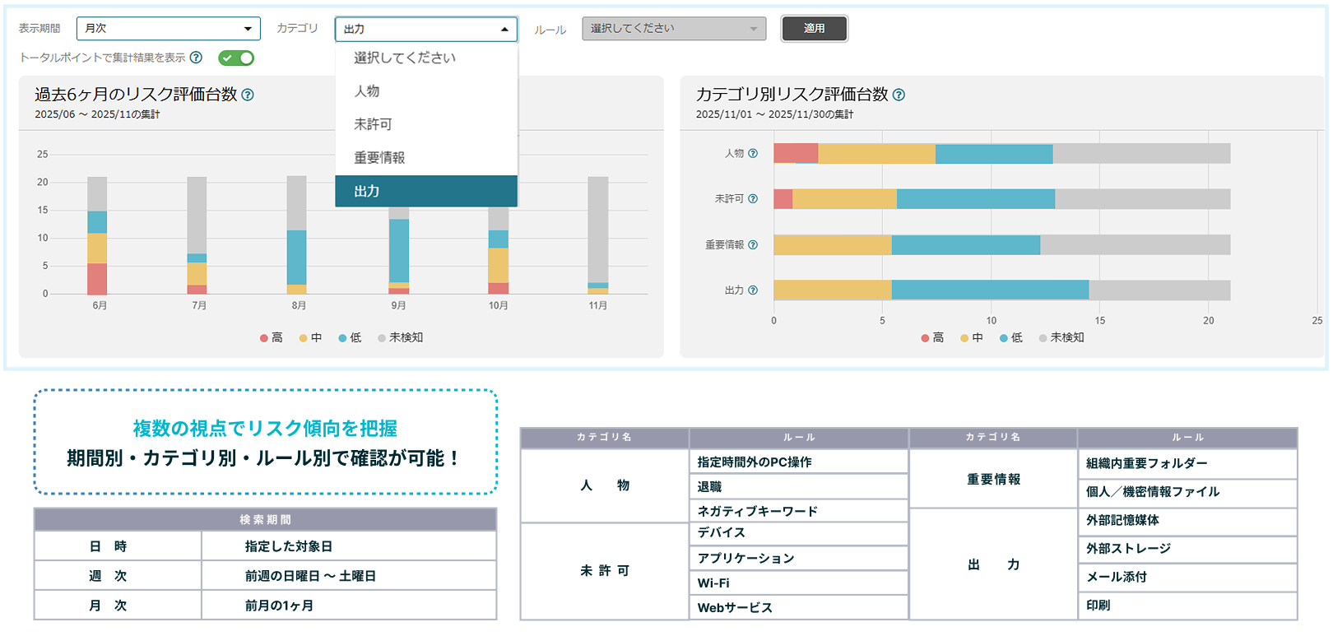Click the 適用 button
1333x636 pixels.
click(x=814, y=29)
